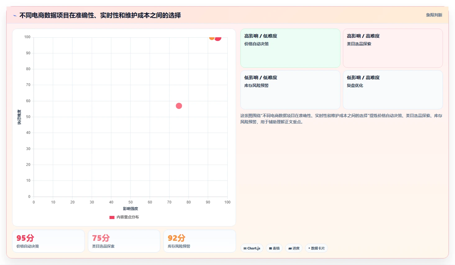This screenshot has width=455, height=265.
Task: Click the description paragraph starting 这张图围绕
Action: tap(341, 119)
